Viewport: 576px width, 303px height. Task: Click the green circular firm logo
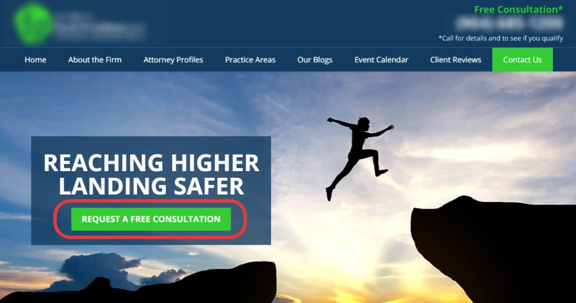(34, 24)
